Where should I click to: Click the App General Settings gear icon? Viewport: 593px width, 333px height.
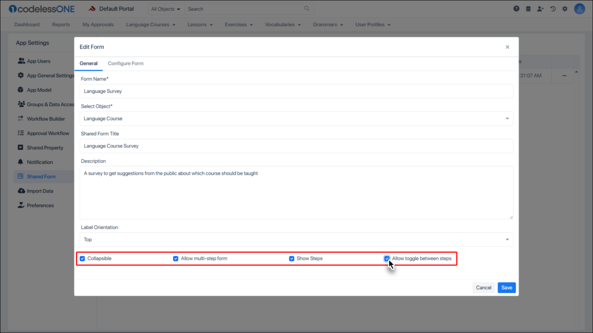click(x=21, y=75)
